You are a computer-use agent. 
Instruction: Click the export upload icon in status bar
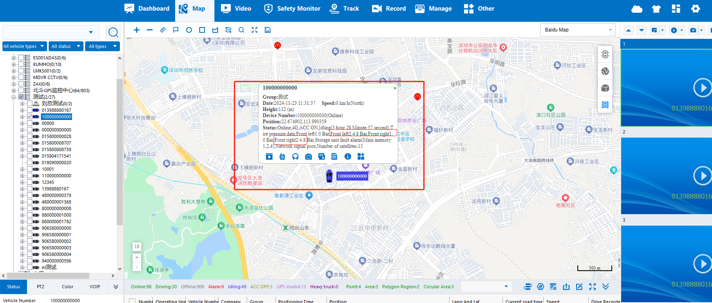[566, 287]
